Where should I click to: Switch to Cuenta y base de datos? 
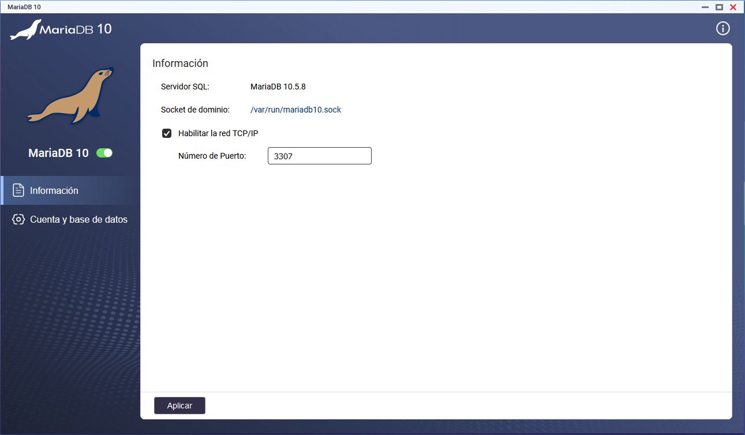78,219
